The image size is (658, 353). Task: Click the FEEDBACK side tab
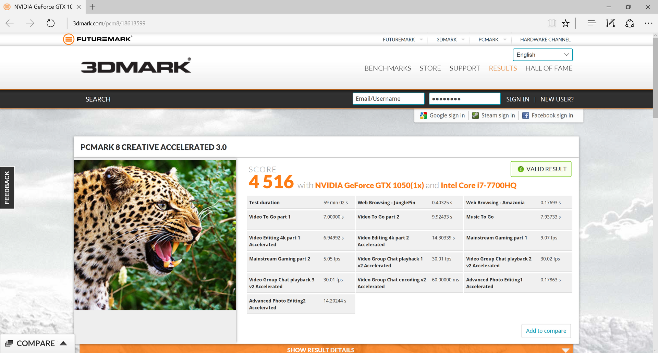7,188
